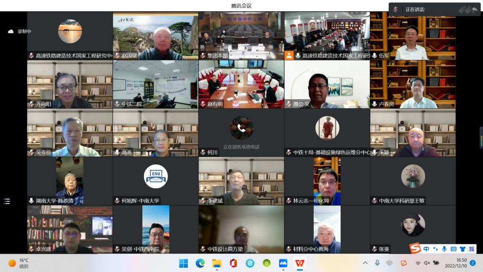Open Tencent Meeting from the taskbar
Viewport: 483px width, 272px height.
(x=283, y=263)
